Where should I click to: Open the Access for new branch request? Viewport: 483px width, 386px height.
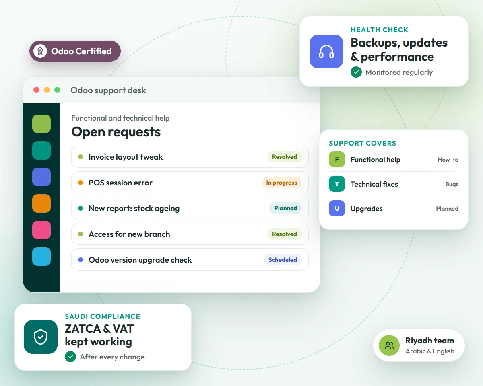tap(190, 234)
